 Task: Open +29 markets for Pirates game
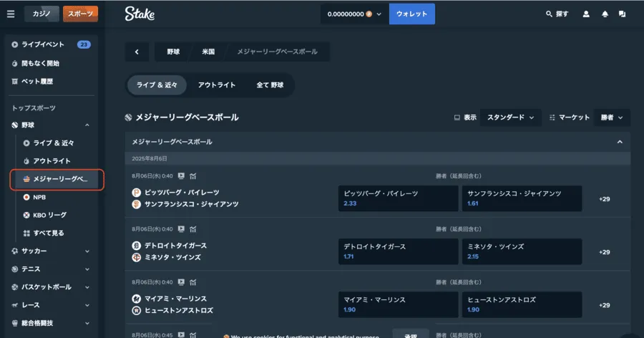[x=604, y=199]
